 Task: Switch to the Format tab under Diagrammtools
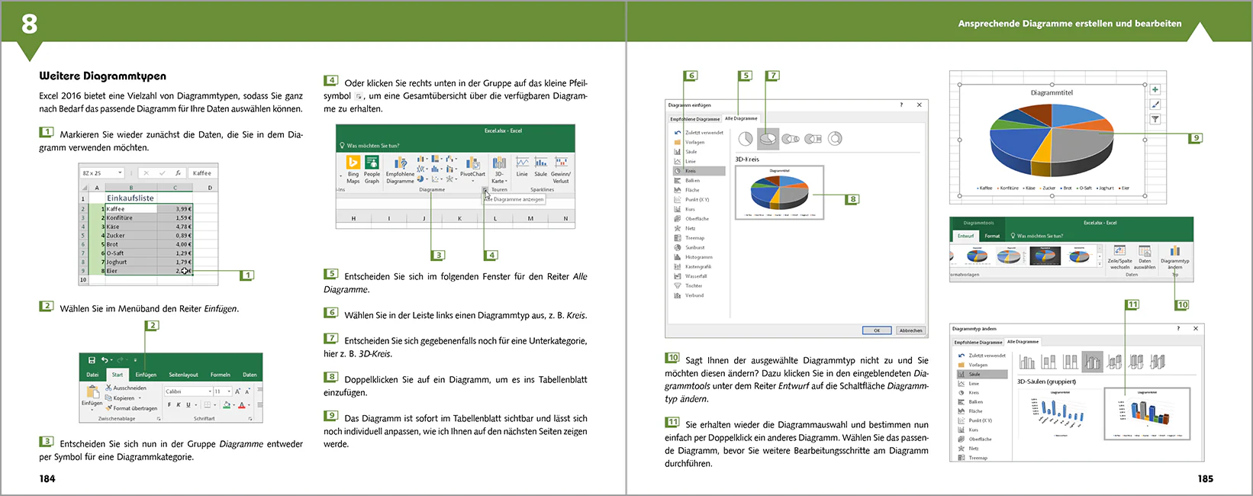tap(992, 236)
